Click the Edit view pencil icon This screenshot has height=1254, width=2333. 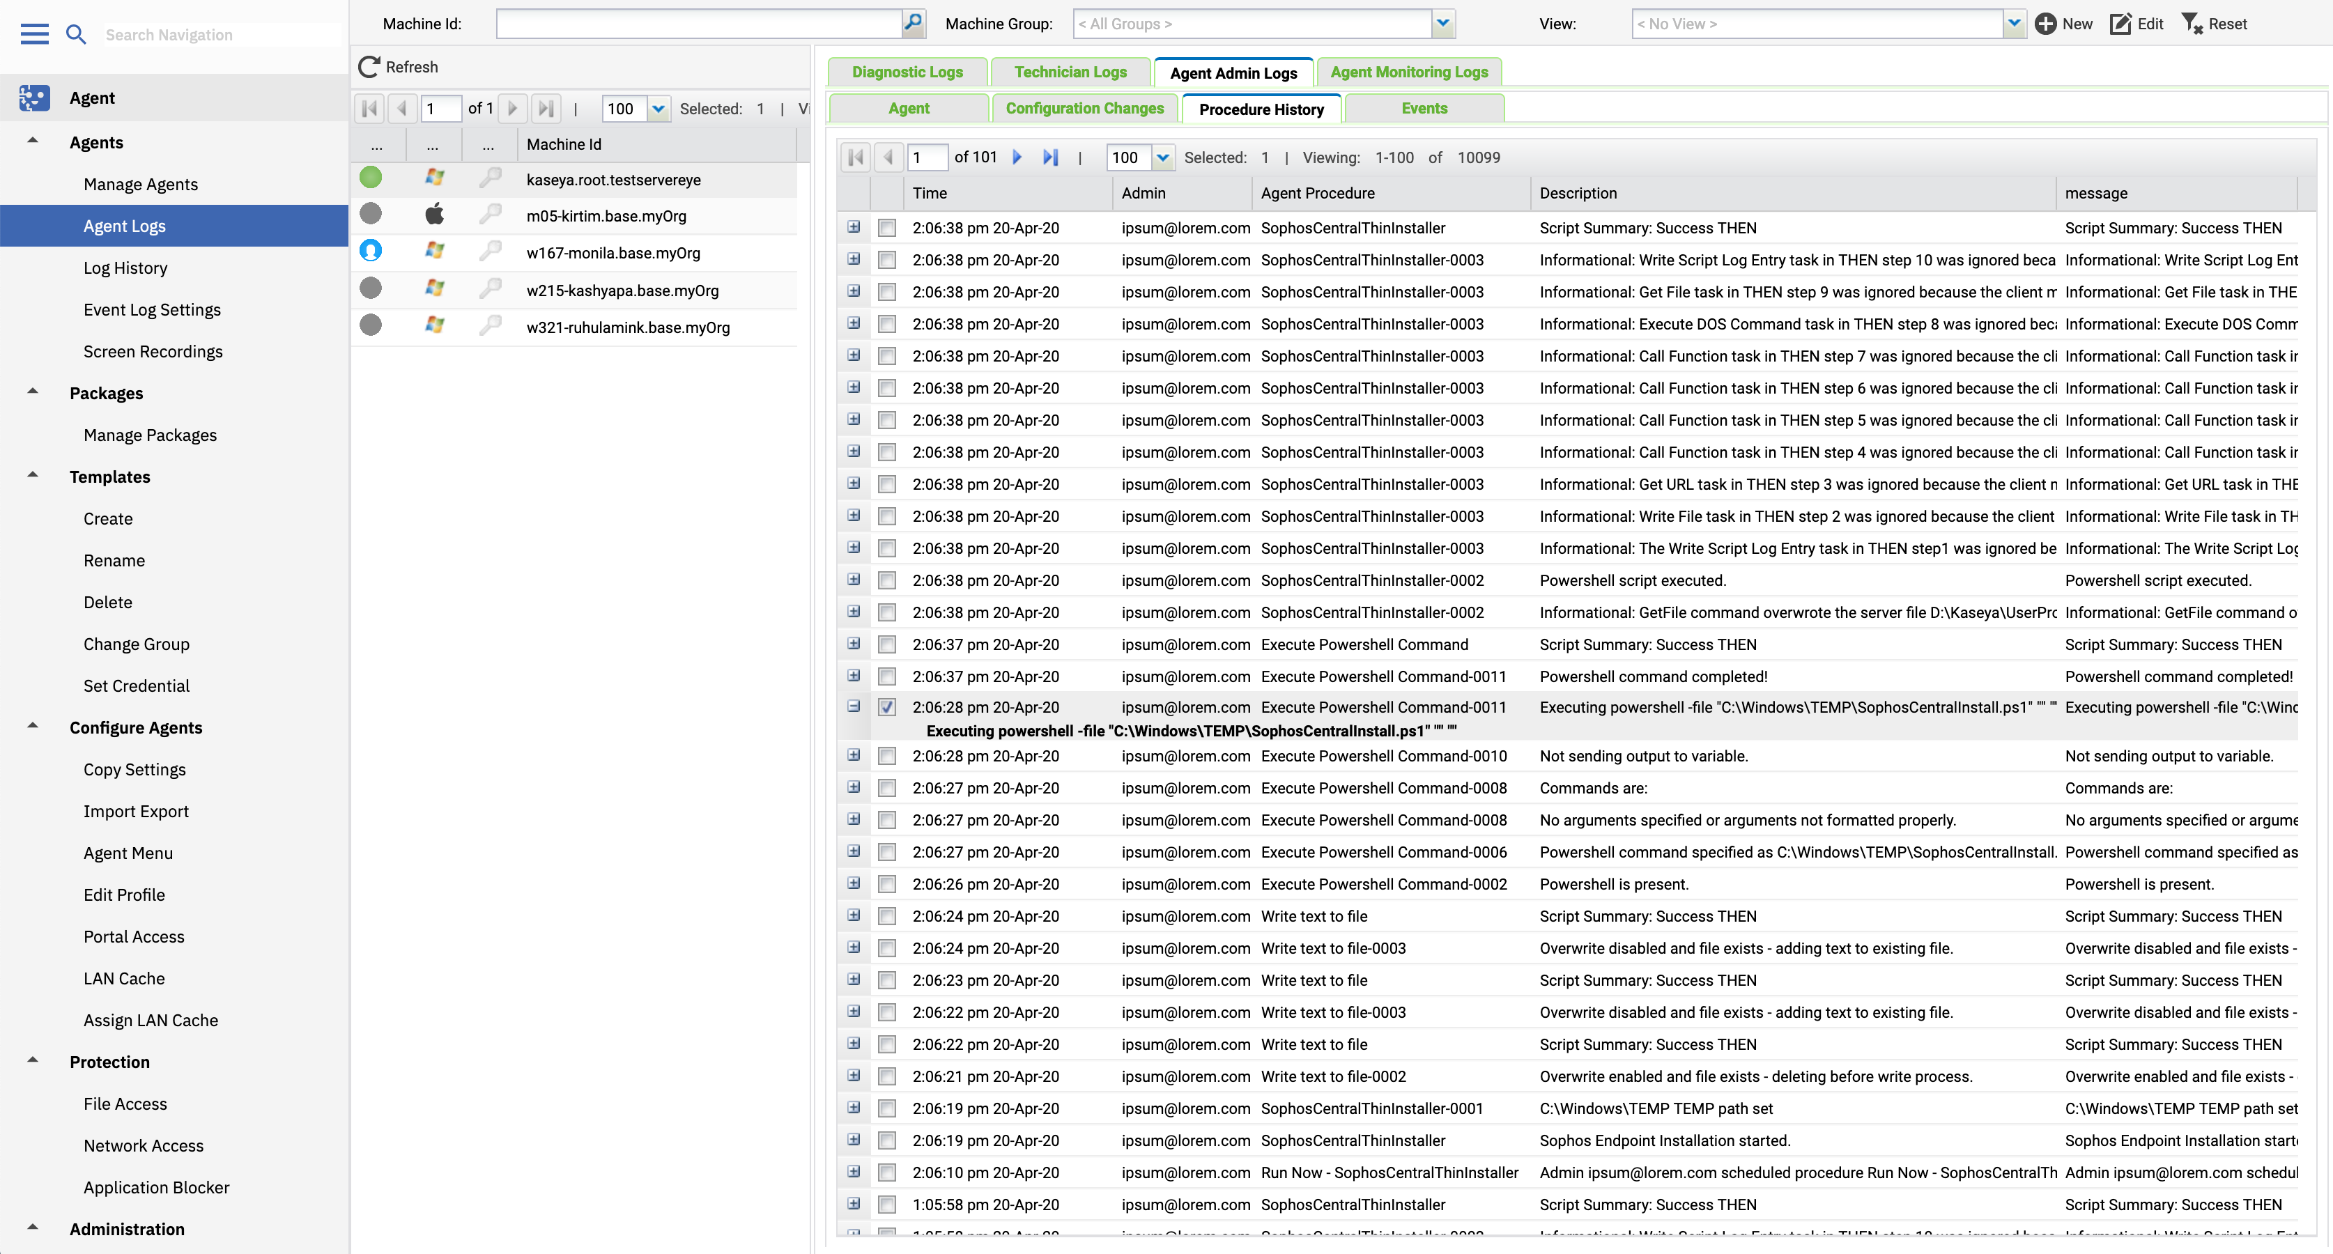(2121, 24)
